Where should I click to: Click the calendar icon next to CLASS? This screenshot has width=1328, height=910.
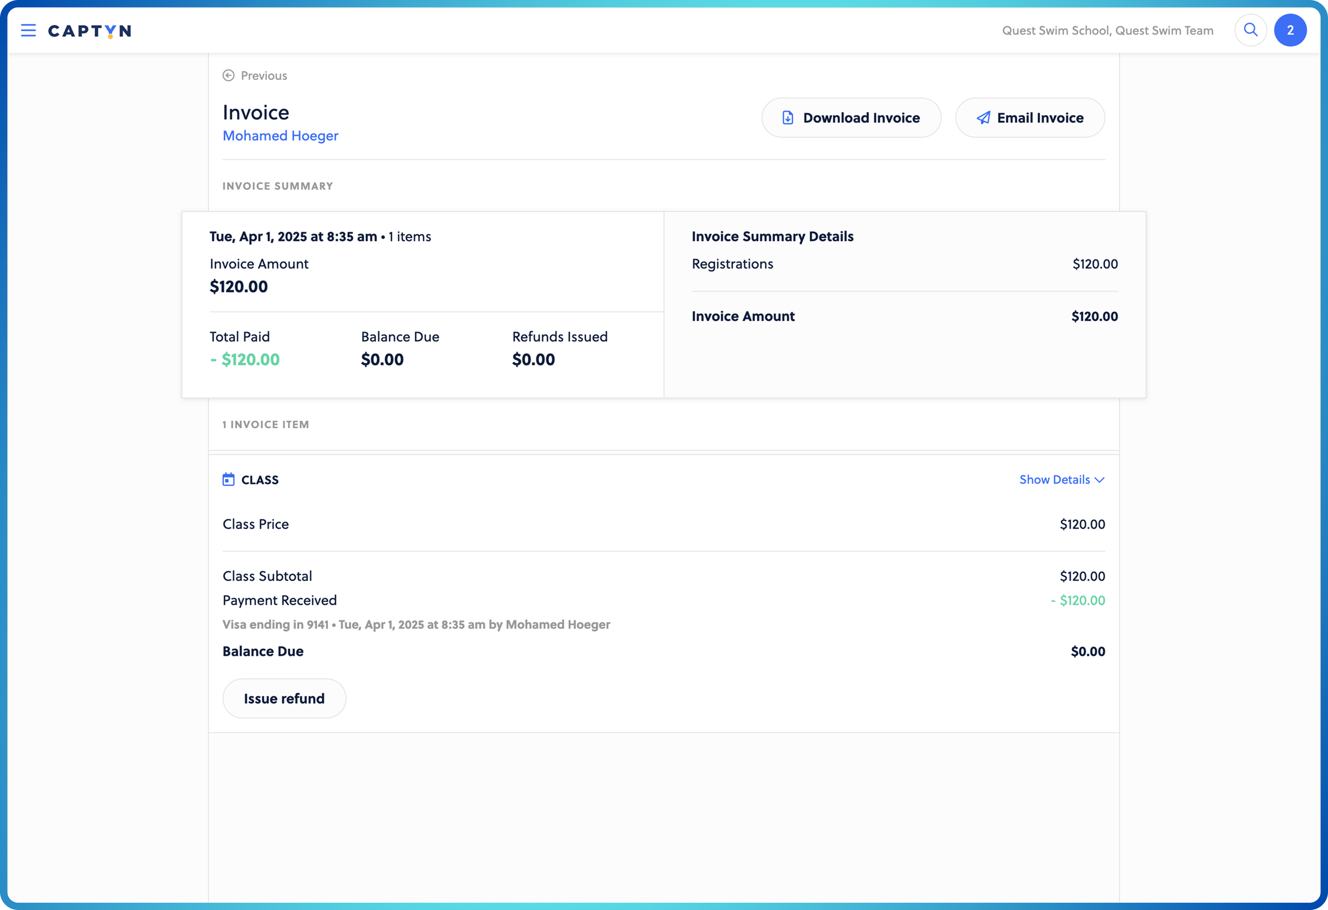tap(229, 479)
